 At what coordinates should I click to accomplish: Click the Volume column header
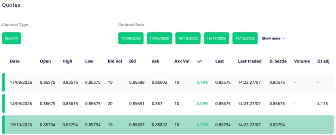(302, 61)
